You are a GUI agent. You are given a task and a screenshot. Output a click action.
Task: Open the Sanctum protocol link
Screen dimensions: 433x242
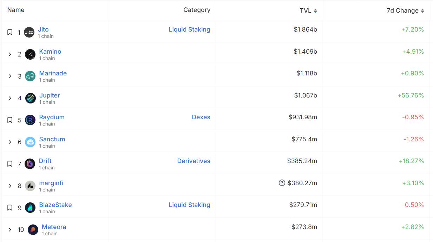pos(52,139)
